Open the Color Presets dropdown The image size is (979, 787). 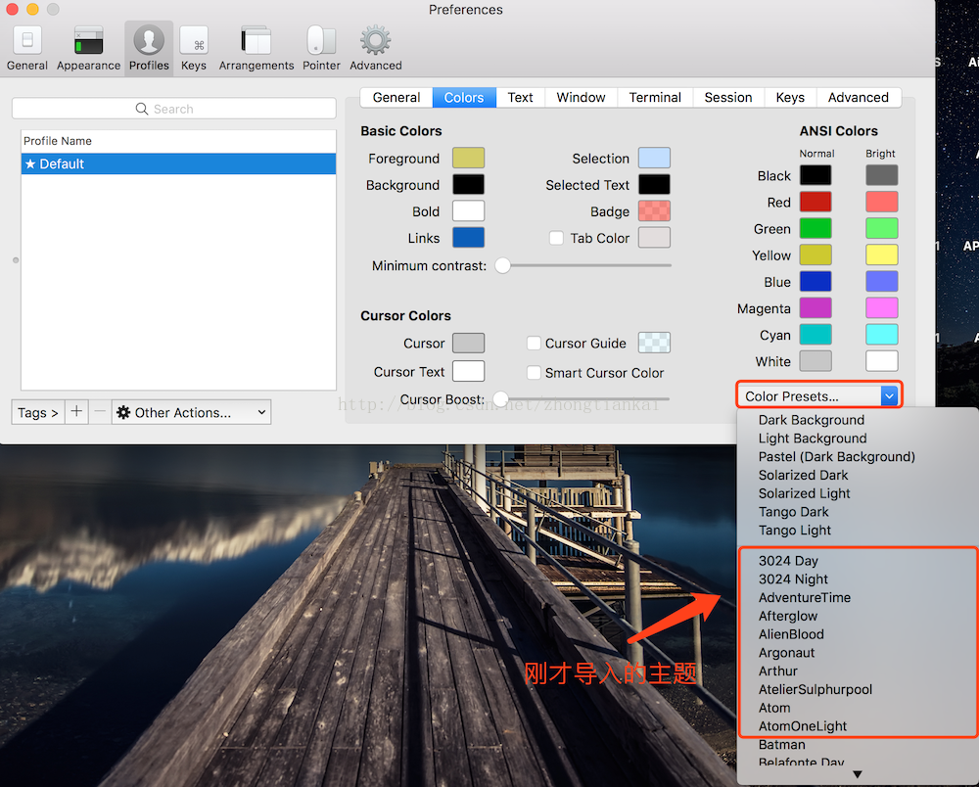819,396
